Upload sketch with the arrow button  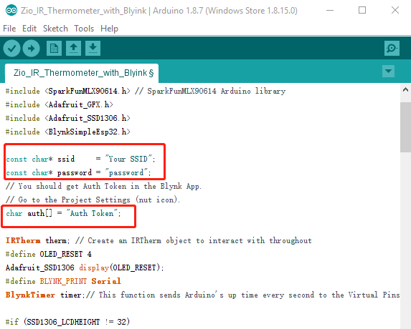pyautogui.click(x=31, y=49)
